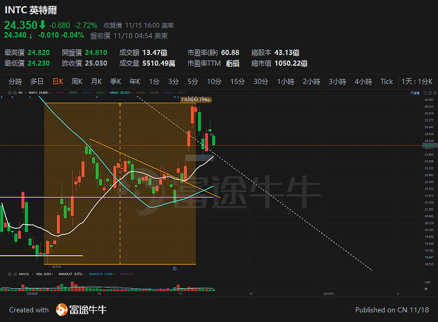Click the INTC 英特爾 stock title

[31, 10]
